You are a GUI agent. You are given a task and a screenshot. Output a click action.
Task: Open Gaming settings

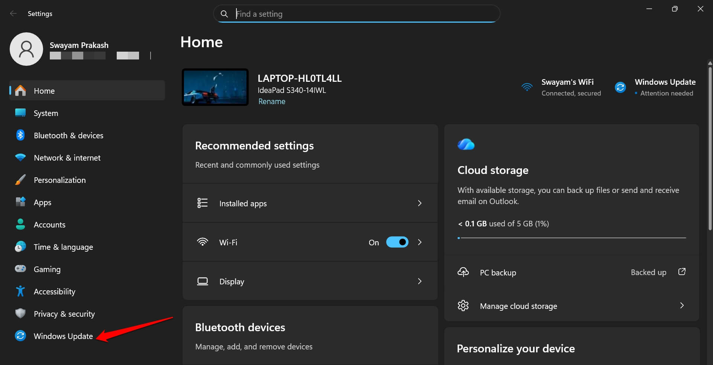point(87,269)
